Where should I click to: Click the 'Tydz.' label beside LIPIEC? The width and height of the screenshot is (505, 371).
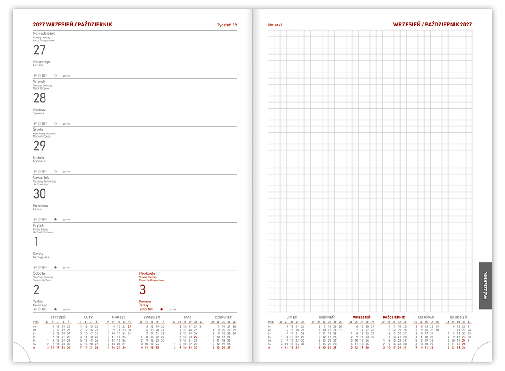click(270, 322)
